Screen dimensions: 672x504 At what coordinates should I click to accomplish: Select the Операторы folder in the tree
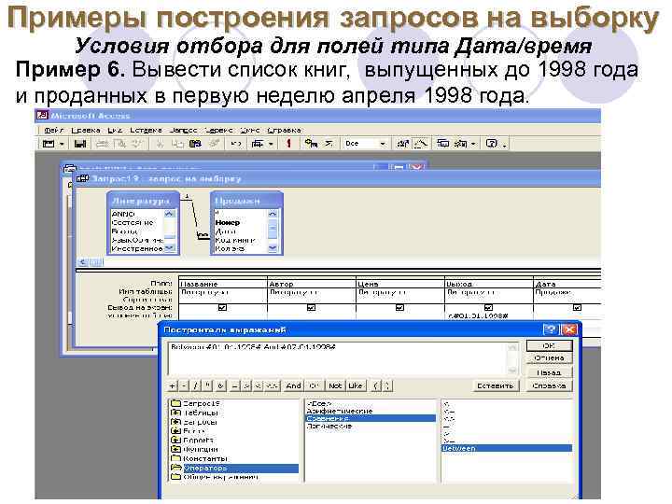[x=234, y=468]
